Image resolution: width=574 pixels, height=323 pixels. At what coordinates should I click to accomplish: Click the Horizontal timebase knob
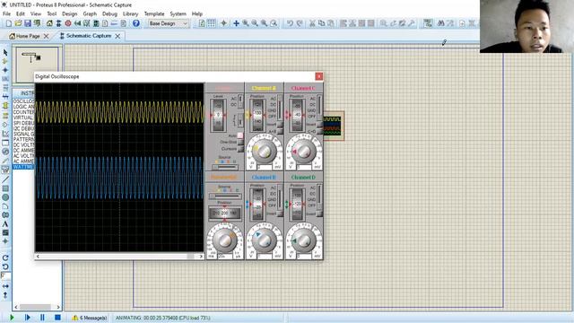224,240
